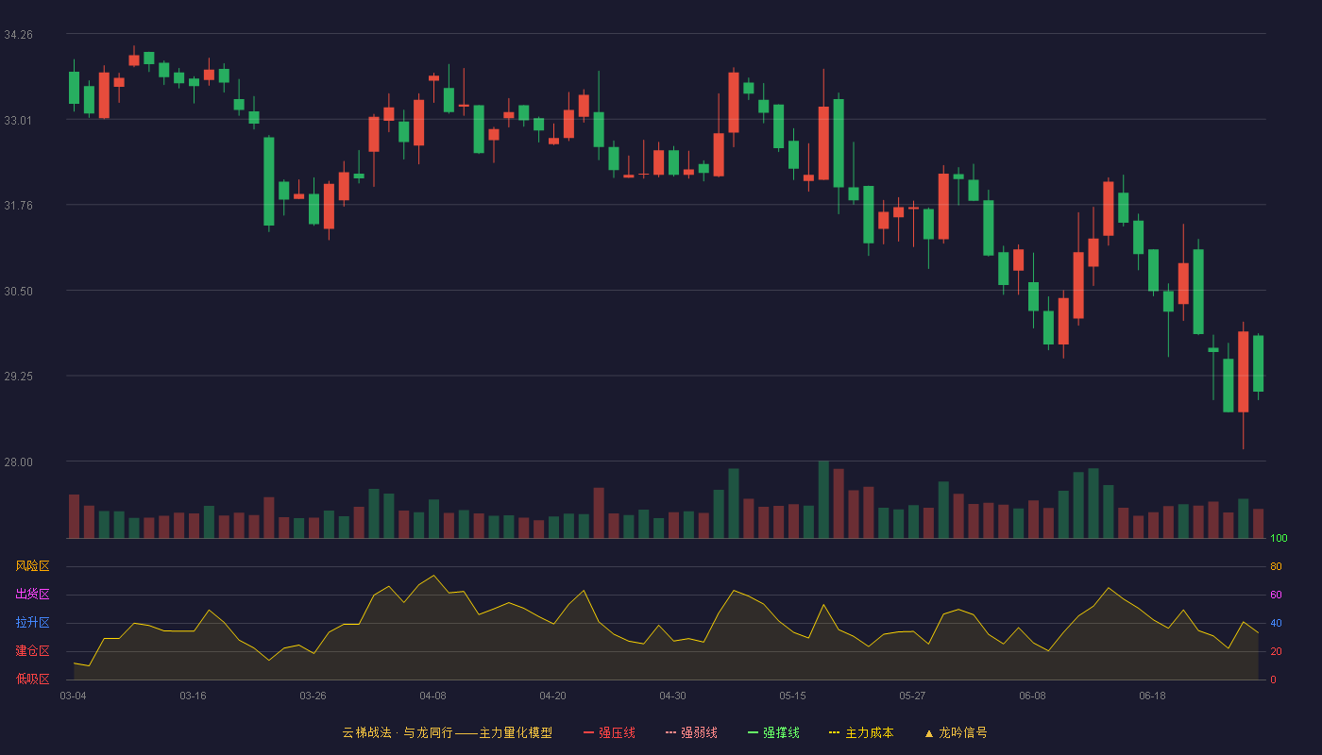Click the 04-20 date label
Screen dimensions: 1322x755
pos(552,696)
